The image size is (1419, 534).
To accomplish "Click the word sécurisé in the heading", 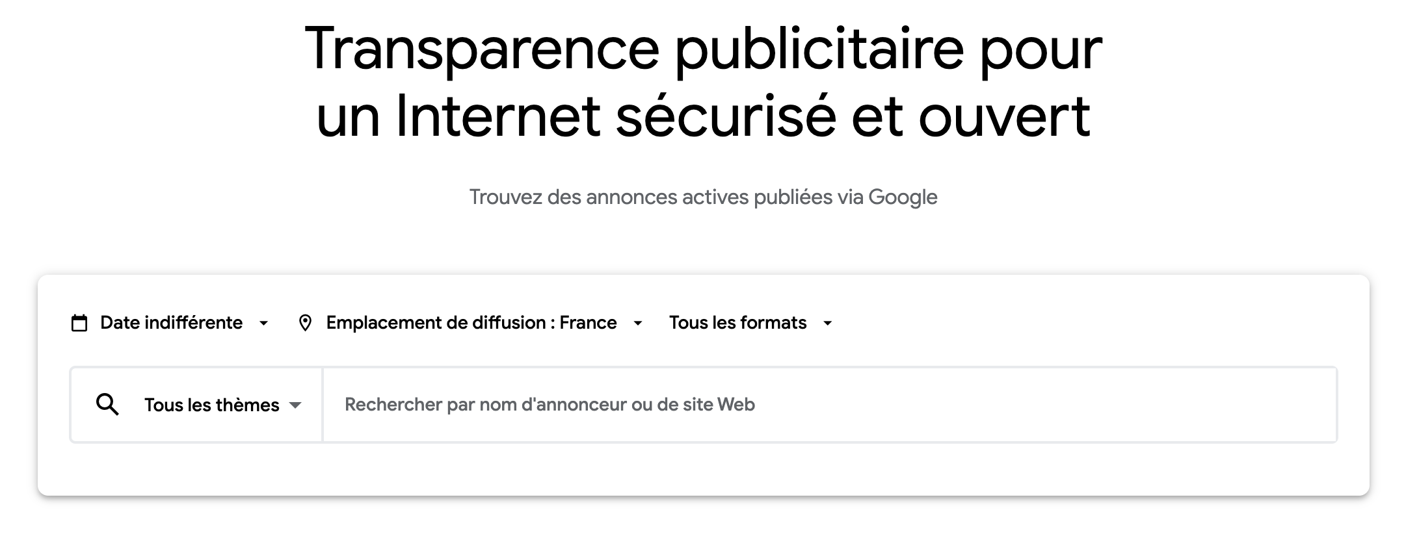I will click(725, 117).
